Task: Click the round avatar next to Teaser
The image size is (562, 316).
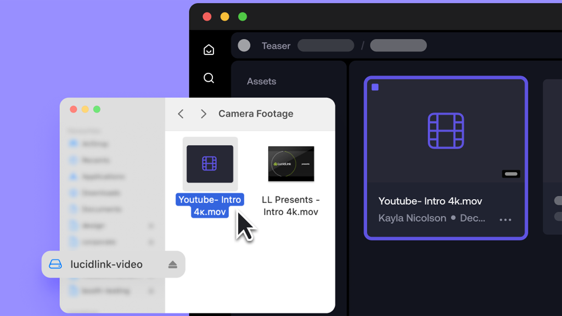Action: (244, 46)
